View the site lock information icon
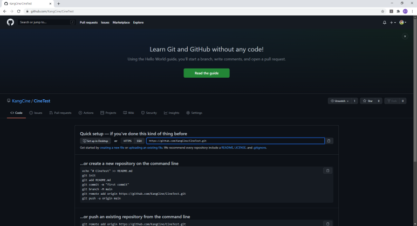 pyautogui.click(x=27, y=11)
